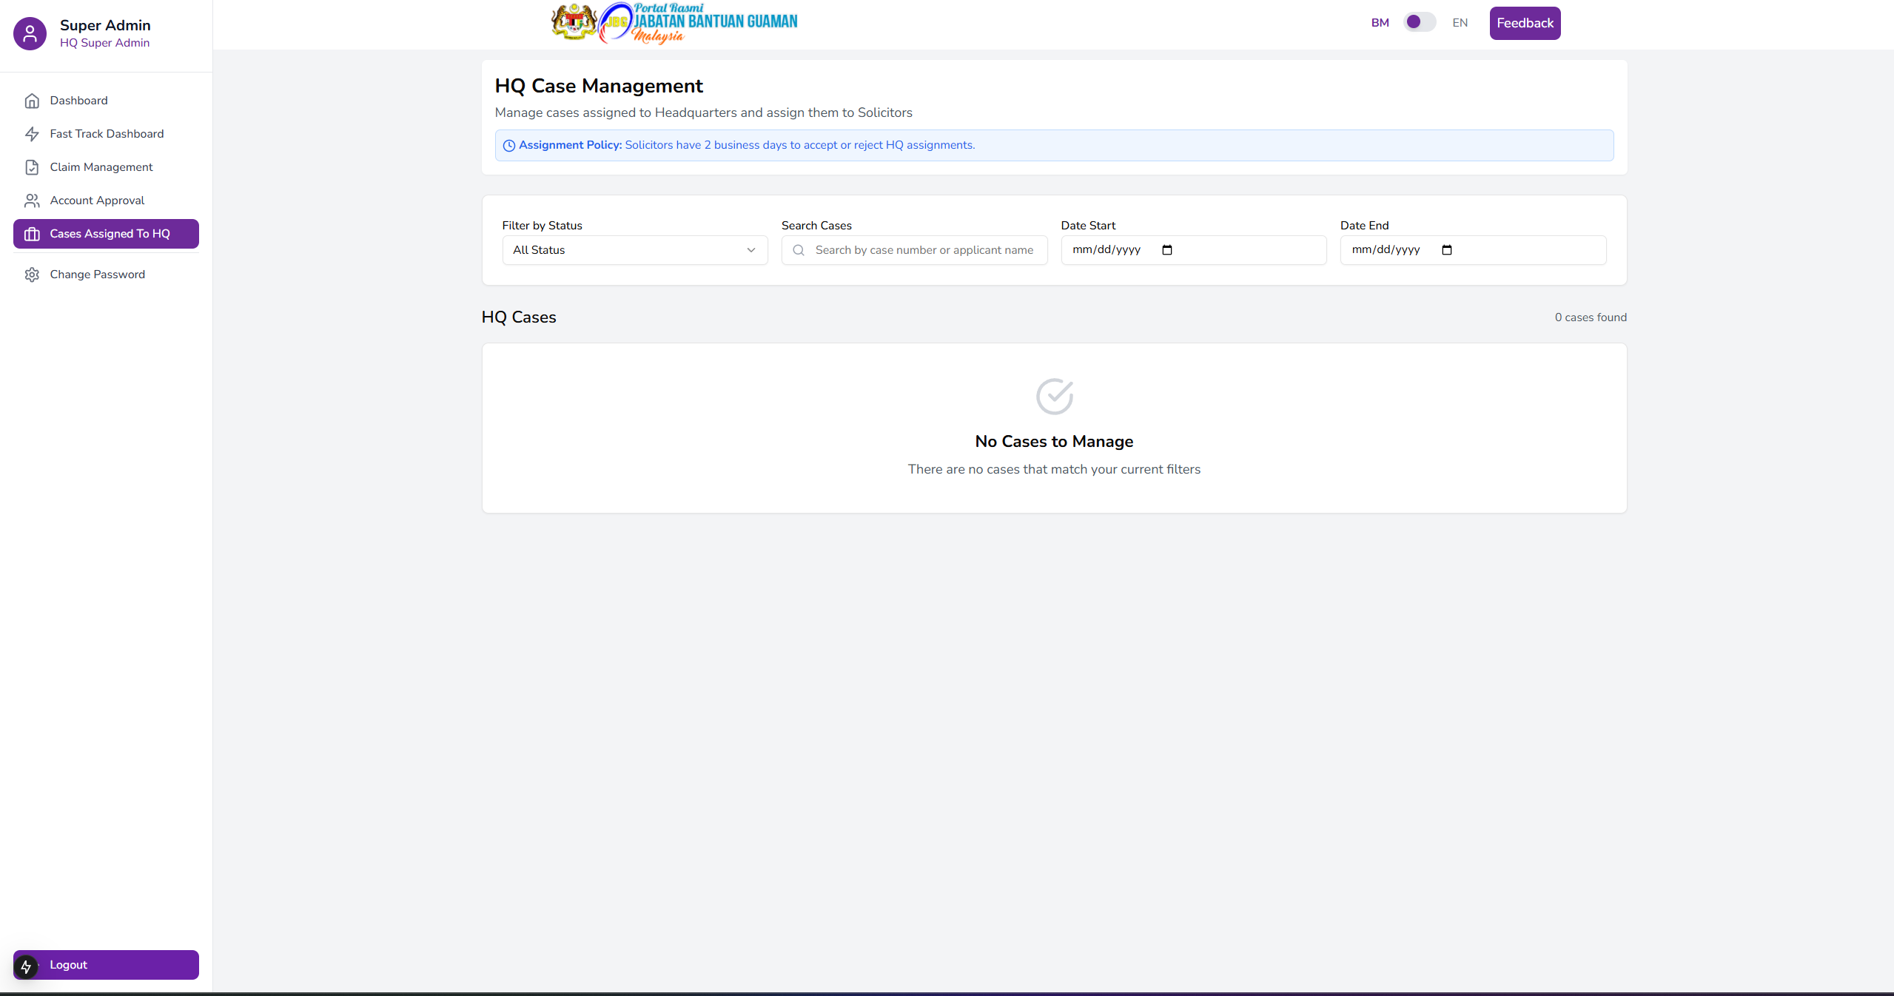
Task: Click the Claim Management document icon
Action: click(32, 167)
